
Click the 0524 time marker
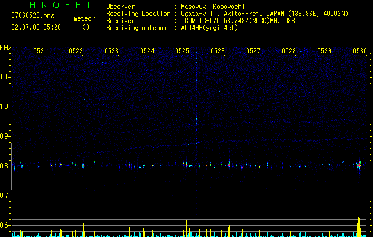[x=147, y=51]
